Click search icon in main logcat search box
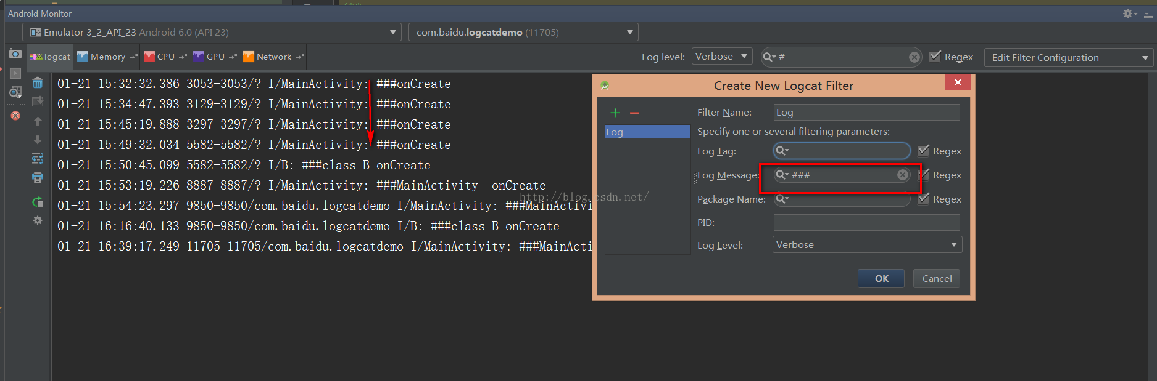Screen dimensions: 1157x381 pos(769,57)
